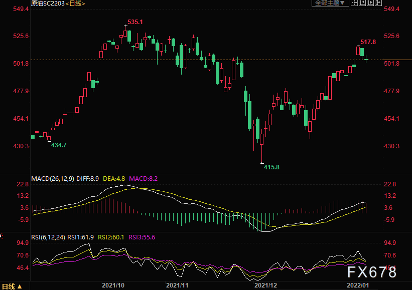The width and height of the screenshot is (412, 290).
Task: Click the 525.6 label on the right price axis
Action: click(392, 36)
